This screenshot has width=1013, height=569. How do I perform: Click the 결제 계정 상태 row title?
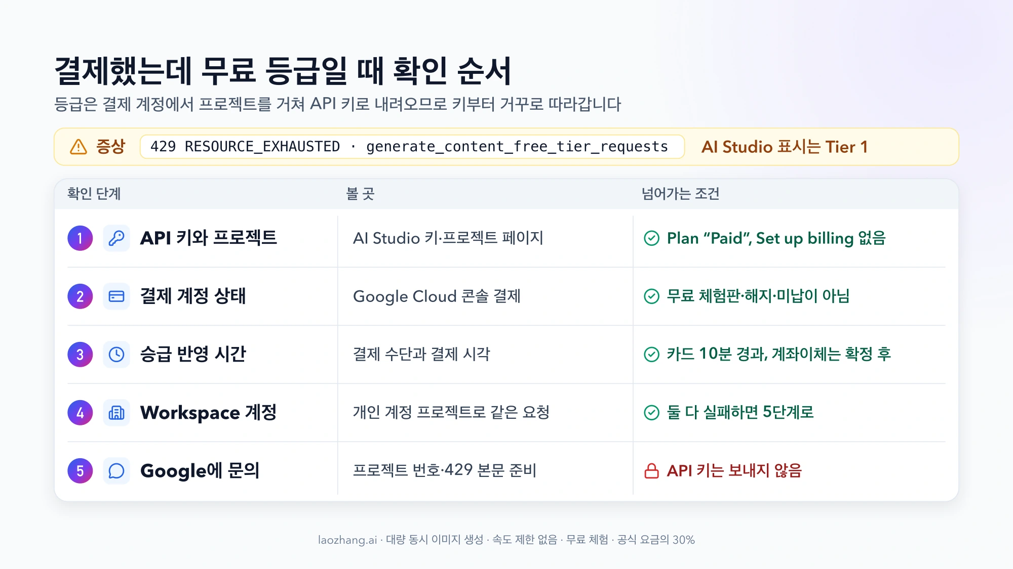pyautogui.click(x=193, y=296)
